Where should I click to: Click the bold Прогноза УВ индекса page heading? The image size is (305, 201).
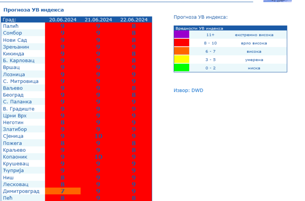point(34,10)
